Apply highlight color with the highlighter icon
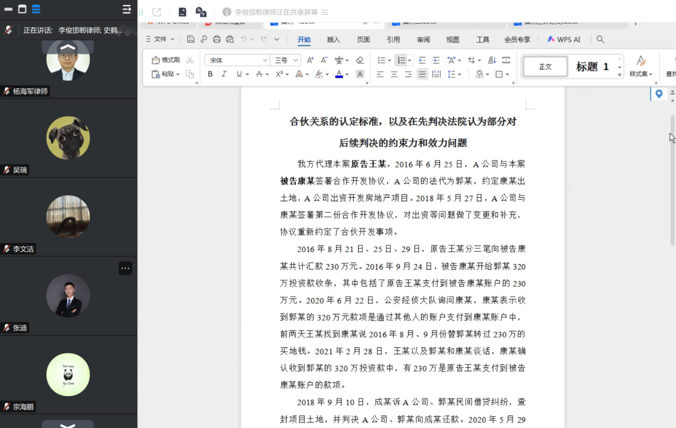This screenshot has height=428, width=676. [319, 73]
